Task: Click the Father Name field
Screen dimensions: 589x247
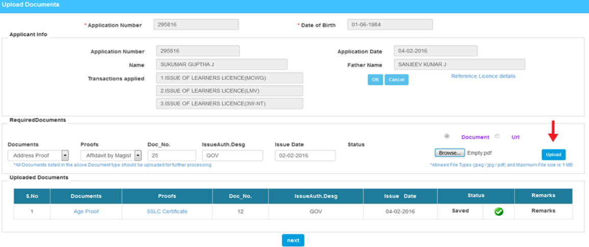Action: [459, 65]
